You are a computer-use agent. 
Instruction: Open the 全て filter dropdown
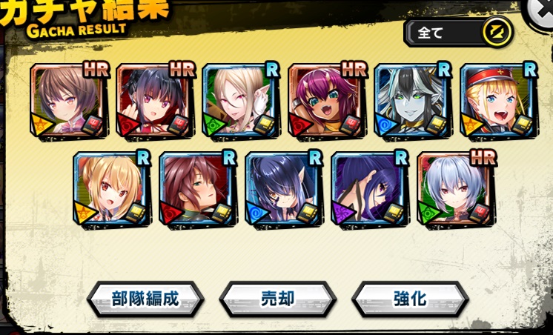(458, 33)
